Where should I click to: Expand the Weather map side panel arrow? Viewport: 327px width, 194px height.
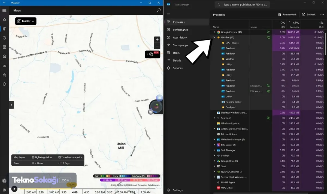click(11, 105)
